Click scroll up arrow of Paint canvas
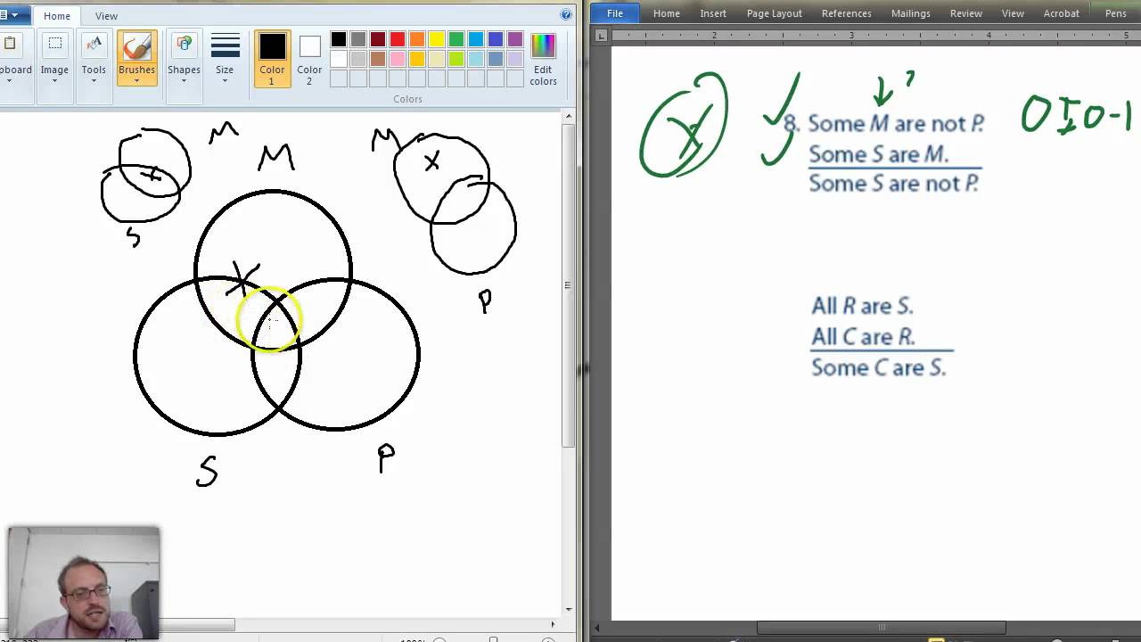 click(x=568, y=116)
